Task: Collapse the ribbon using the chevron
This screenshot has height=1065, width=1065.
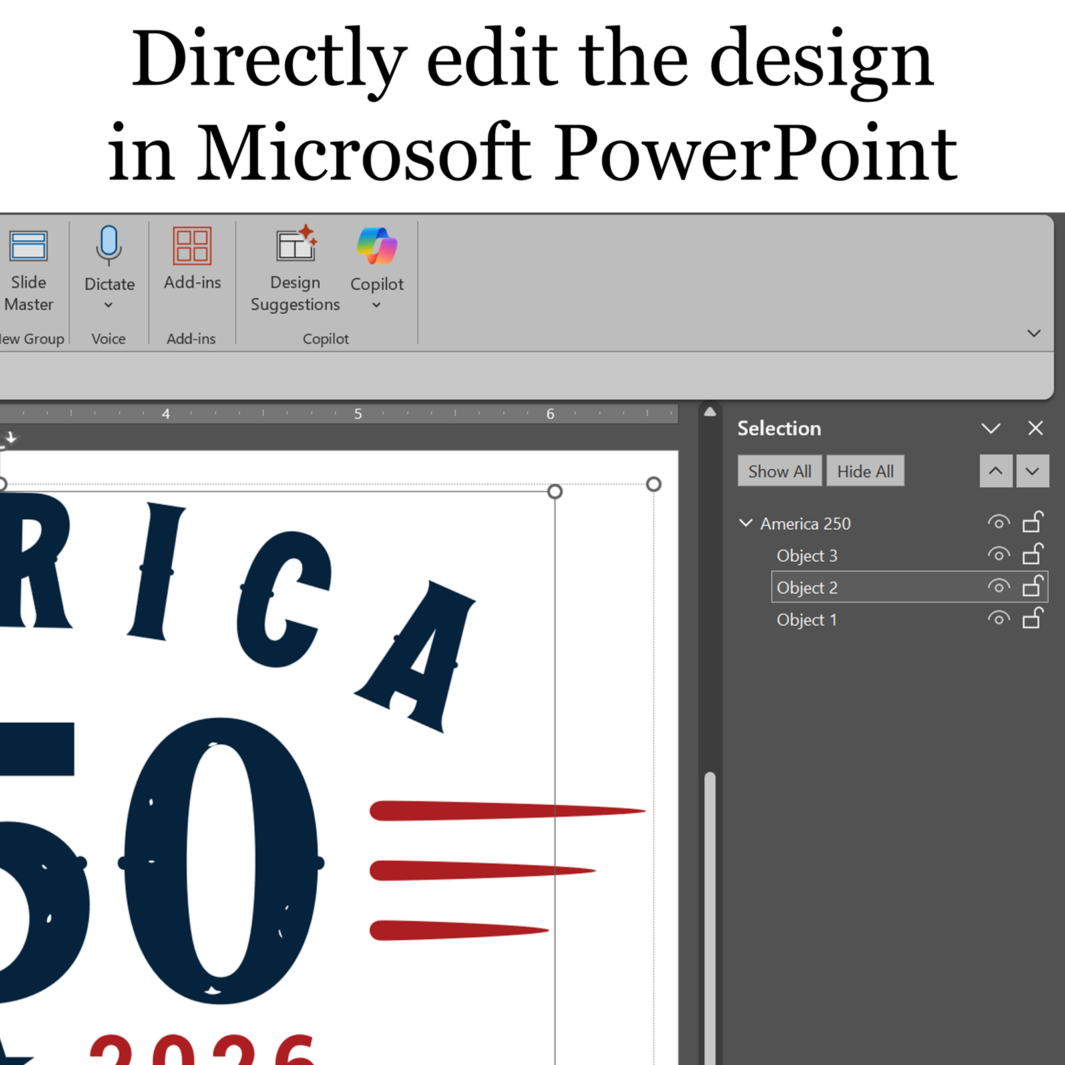Action: [1034, 333]
